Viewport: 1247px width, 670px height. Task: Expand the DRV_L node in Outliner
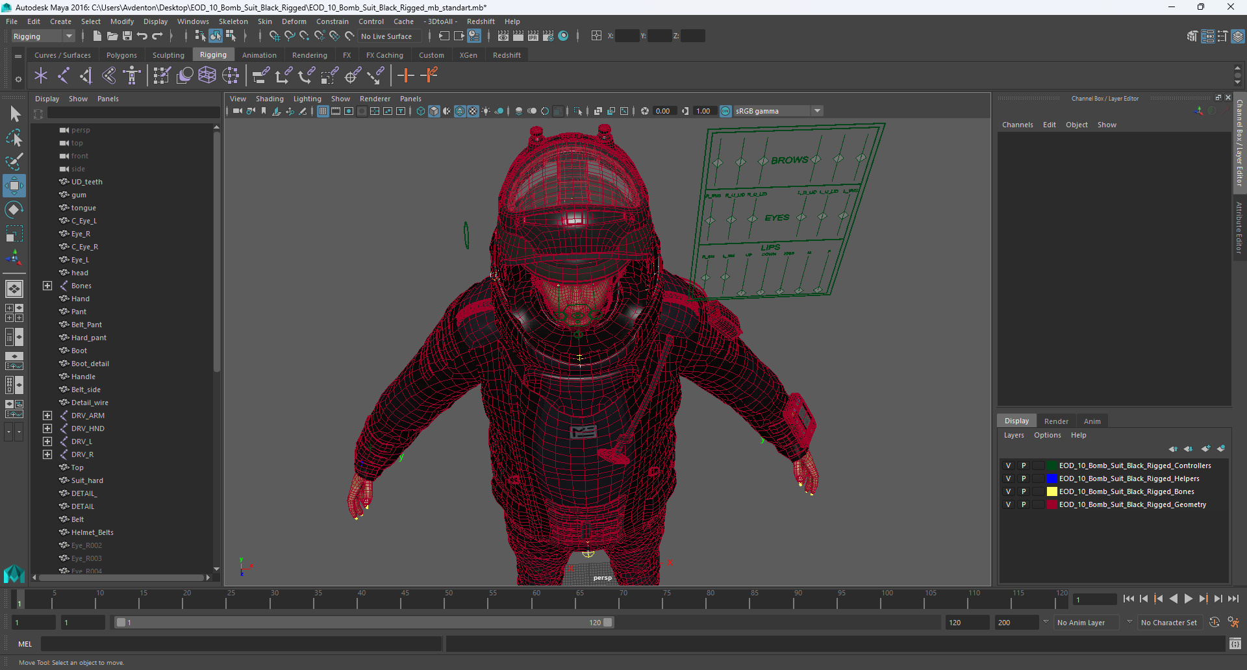coord(47,441)
